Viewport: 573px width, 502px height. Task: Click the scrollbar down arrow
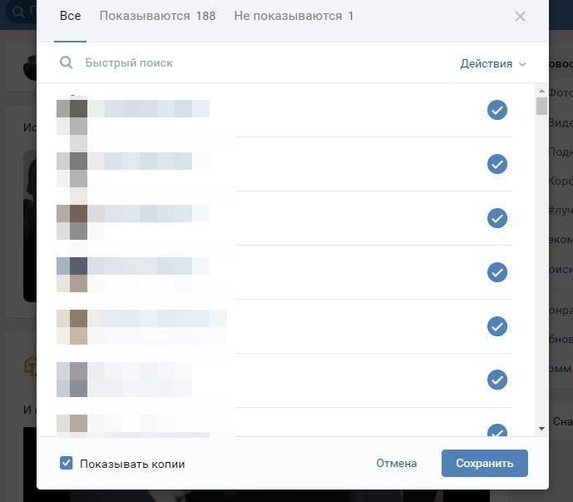[x=541, y=429]
